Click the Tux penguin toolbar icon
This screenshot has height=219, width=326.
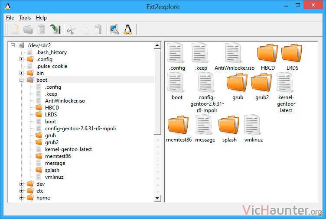(x=127, y=29)
